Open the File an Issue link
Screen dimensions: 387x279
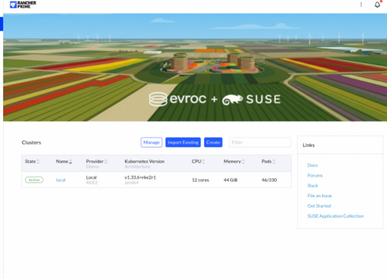pyautogui.click(x=320, y=196)
